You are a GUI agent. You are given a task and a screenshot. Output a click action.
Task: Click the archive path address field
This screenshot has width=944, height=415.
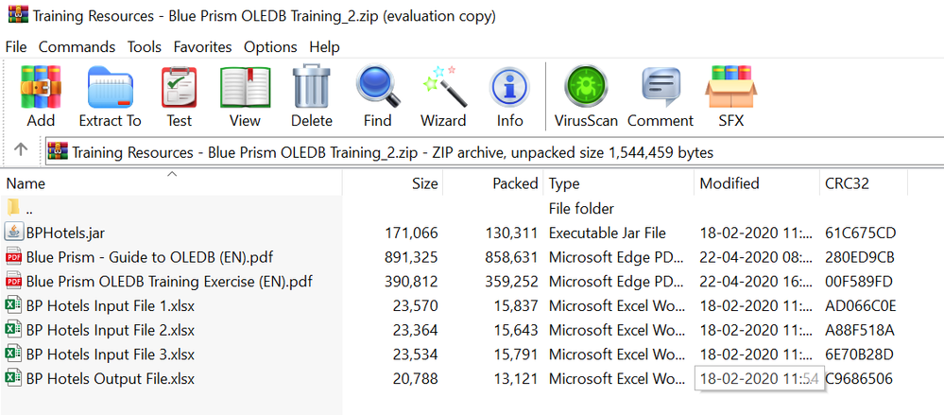pos(494,152)
